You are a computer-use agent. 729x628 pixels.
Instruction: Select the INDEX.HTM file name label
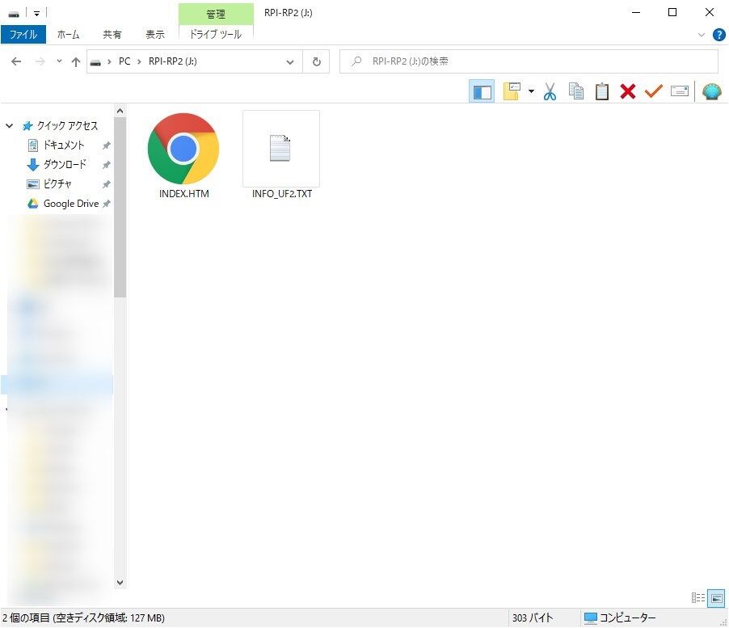(184, 194)
